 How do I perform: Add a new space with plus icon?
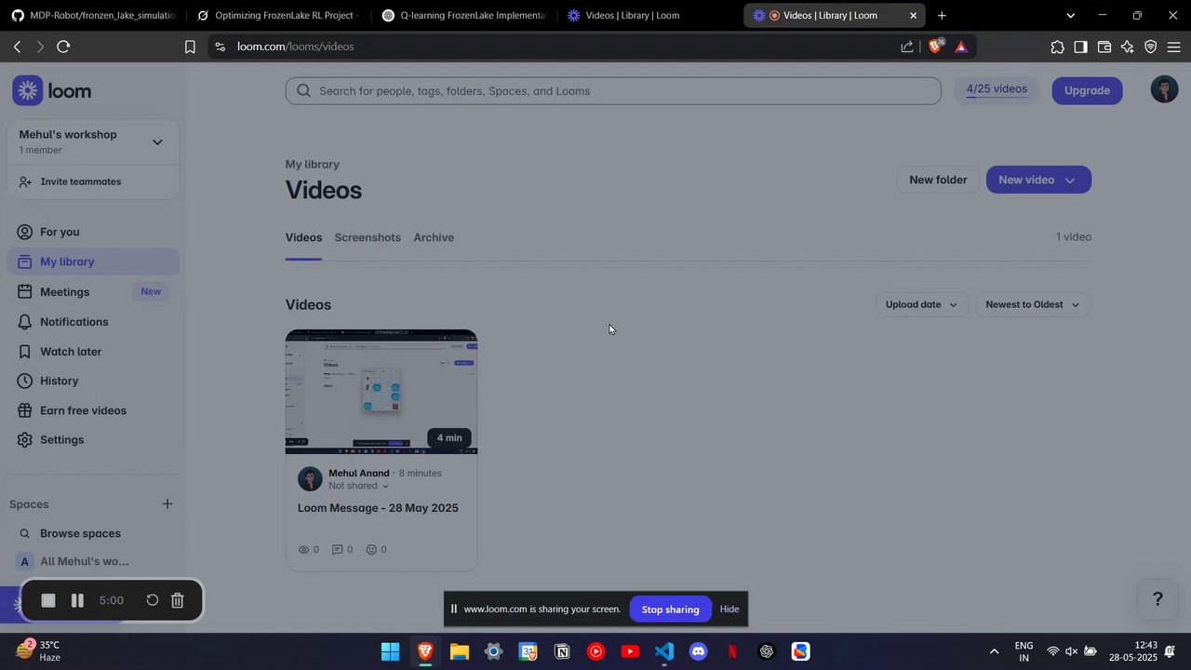[167, 503]
